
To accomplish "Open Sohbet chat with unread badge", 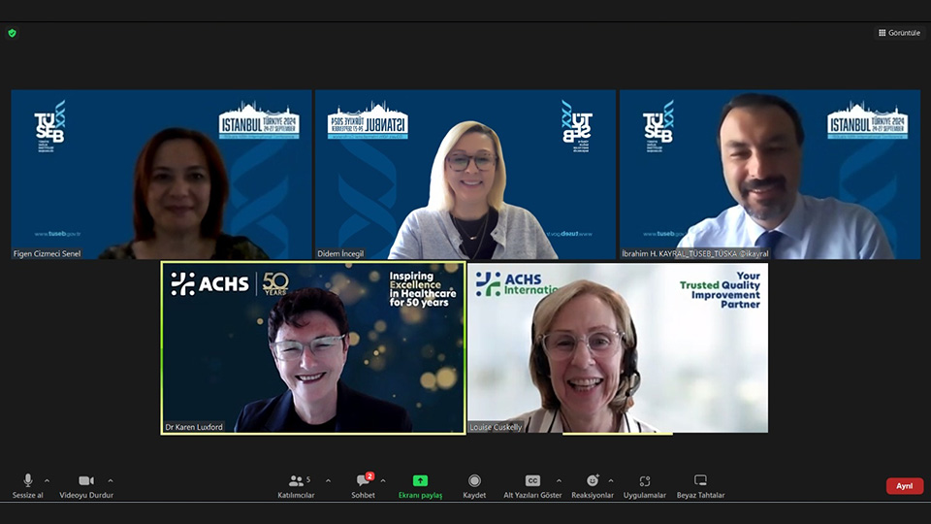I will coord(364,481).
